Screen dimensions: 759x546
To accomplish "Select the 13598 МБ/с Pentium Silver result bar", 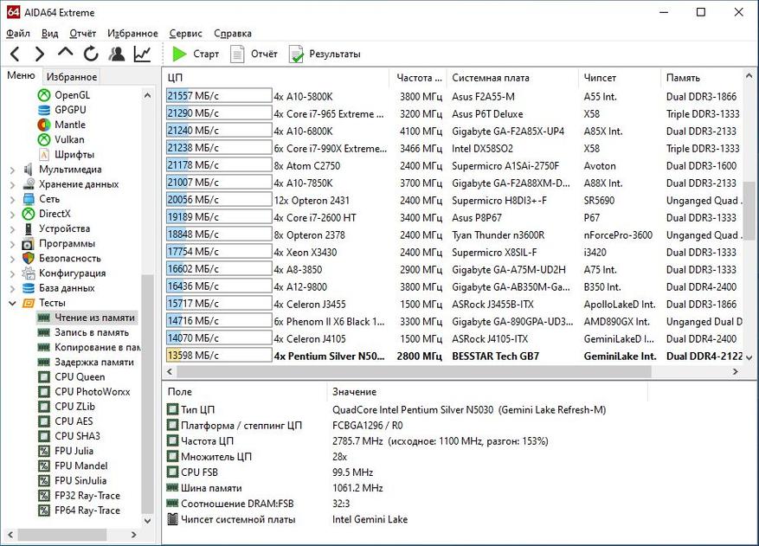I will [x=219, y=356].
